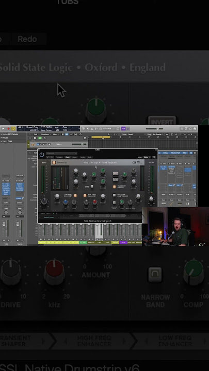Screen dimensions: 209x371
Task: Click Undo in plugin header
Action: [83, 157]
